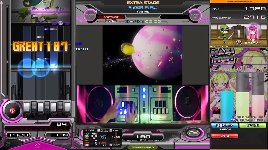Click the EARLY count number box

pyautogui.click(x=111, y=145)
